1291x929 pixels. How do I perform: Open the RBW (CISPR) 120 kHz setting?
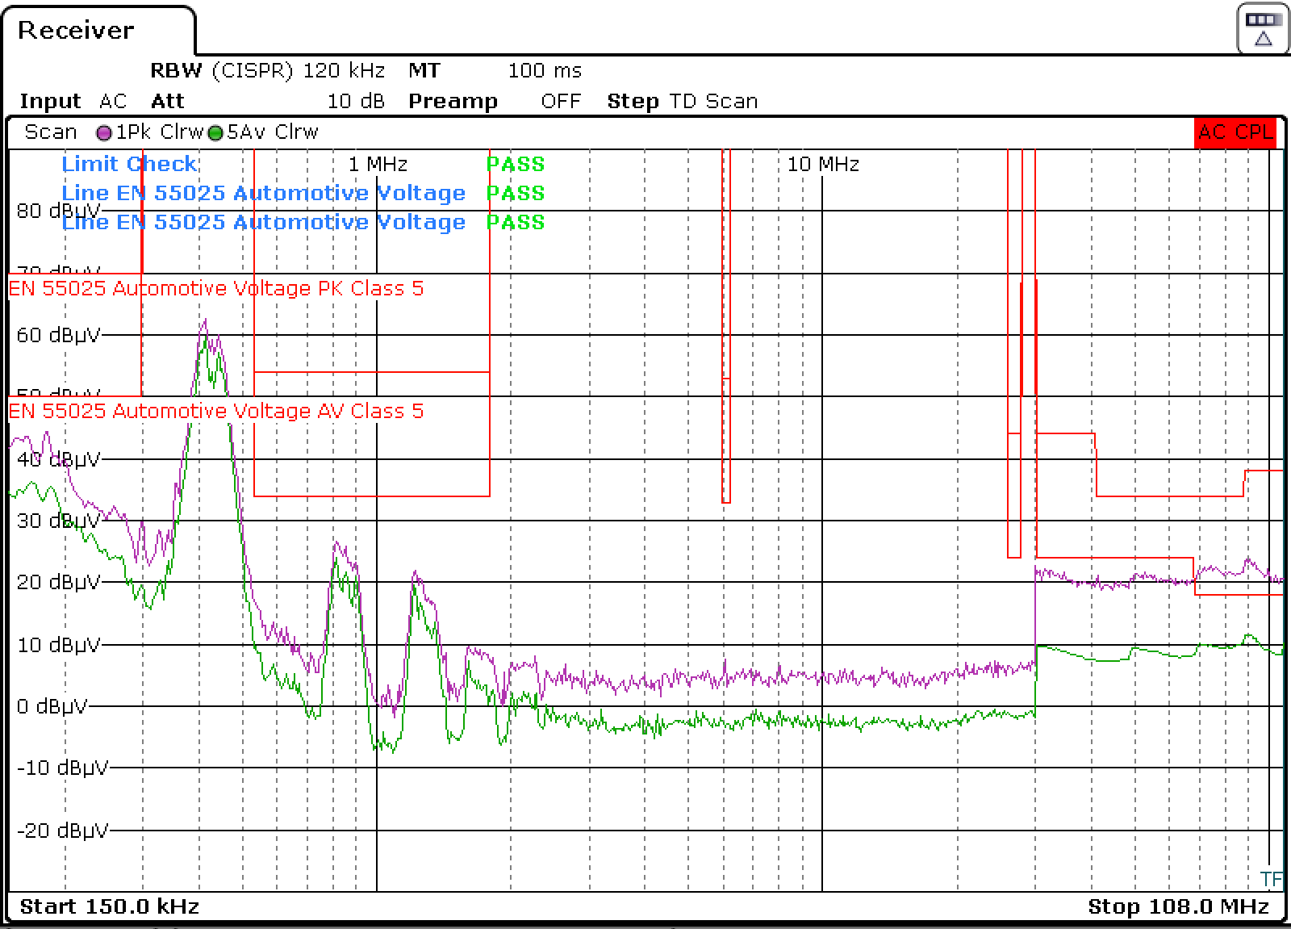(x=266, y=70)
